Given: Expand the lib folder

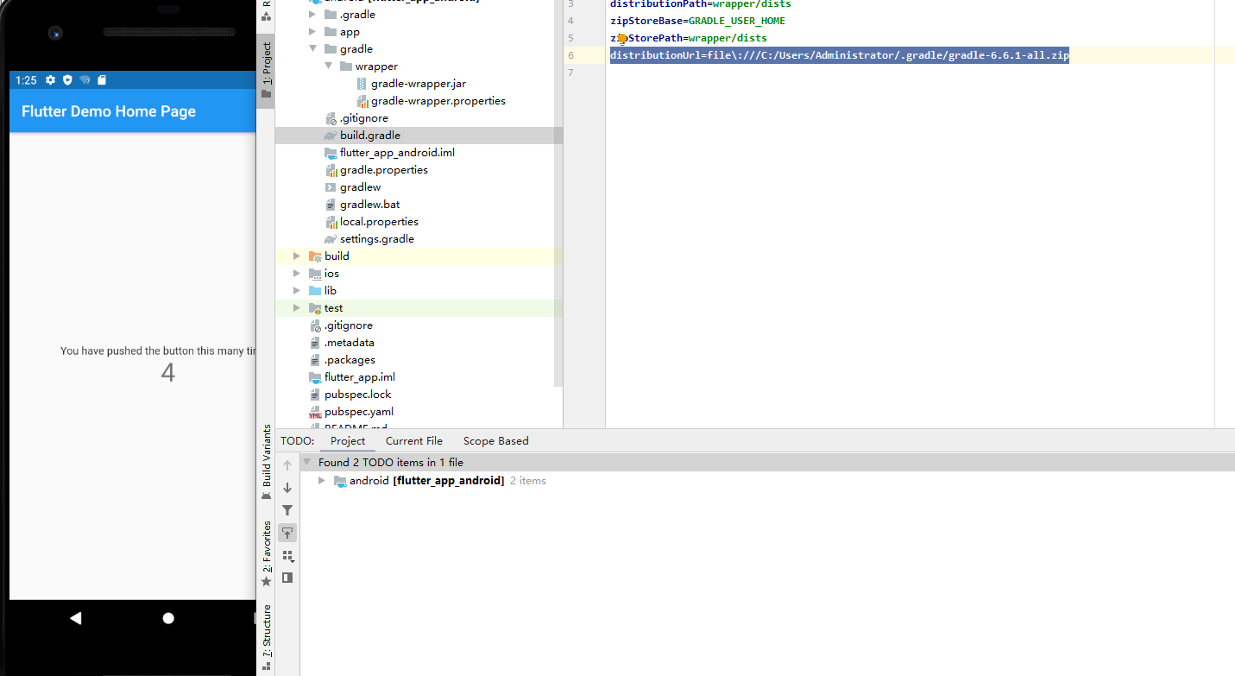Looking at the screenshot, I should pos(298,291).
